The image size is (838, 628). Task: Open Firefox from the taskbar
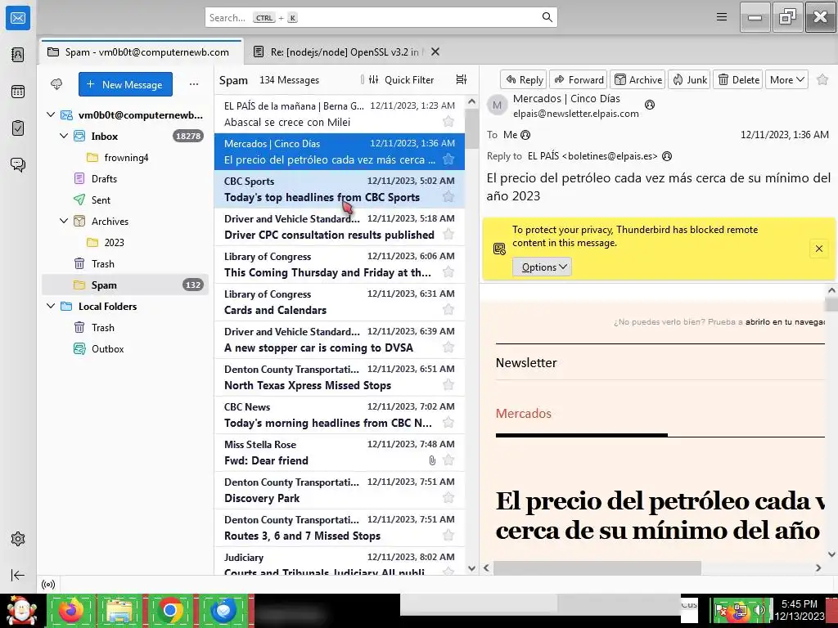pos(71,610)
